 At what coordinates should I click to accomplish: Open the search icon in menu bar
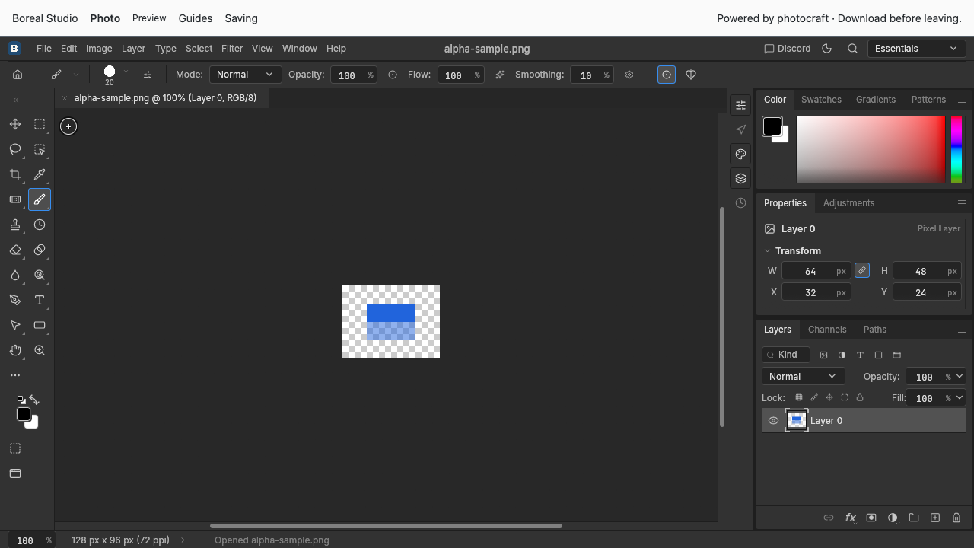pyautogui.click(x=852, y=48)
